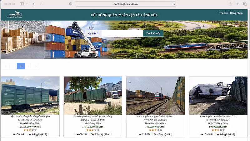
Task: Open the sidebar options chevron dropdown
Action: tap(27, 4)
